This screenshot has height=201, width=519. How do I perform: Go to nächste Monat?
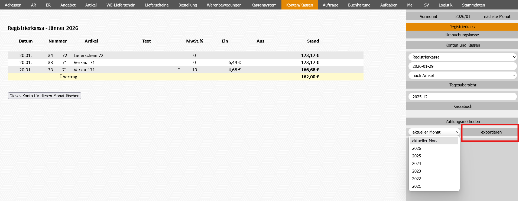click(x=497, y=17)
